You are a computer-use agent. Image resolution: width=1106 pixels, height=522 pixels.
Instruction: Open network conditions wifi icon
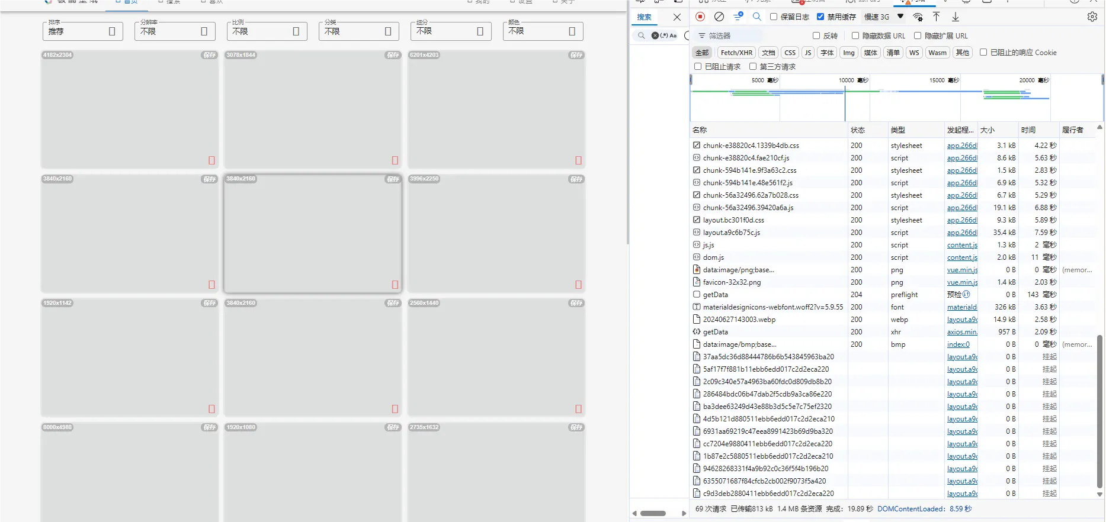(x=918, y=17)
